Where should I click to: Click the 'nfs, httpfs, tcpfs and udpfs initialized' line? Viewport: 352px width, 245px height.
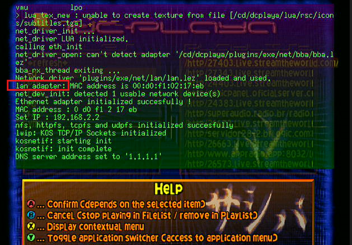[x=124, y=125]
